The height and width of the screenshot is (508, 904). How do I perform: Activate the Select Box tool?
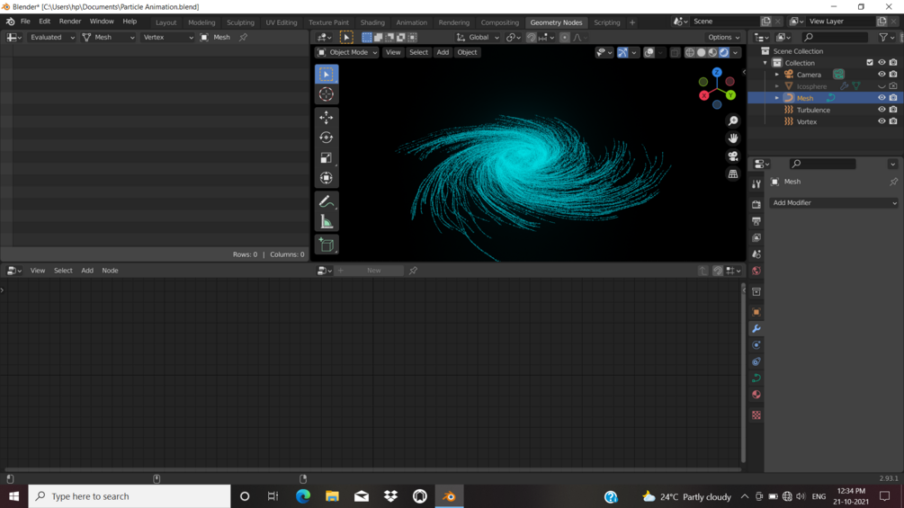327,75
